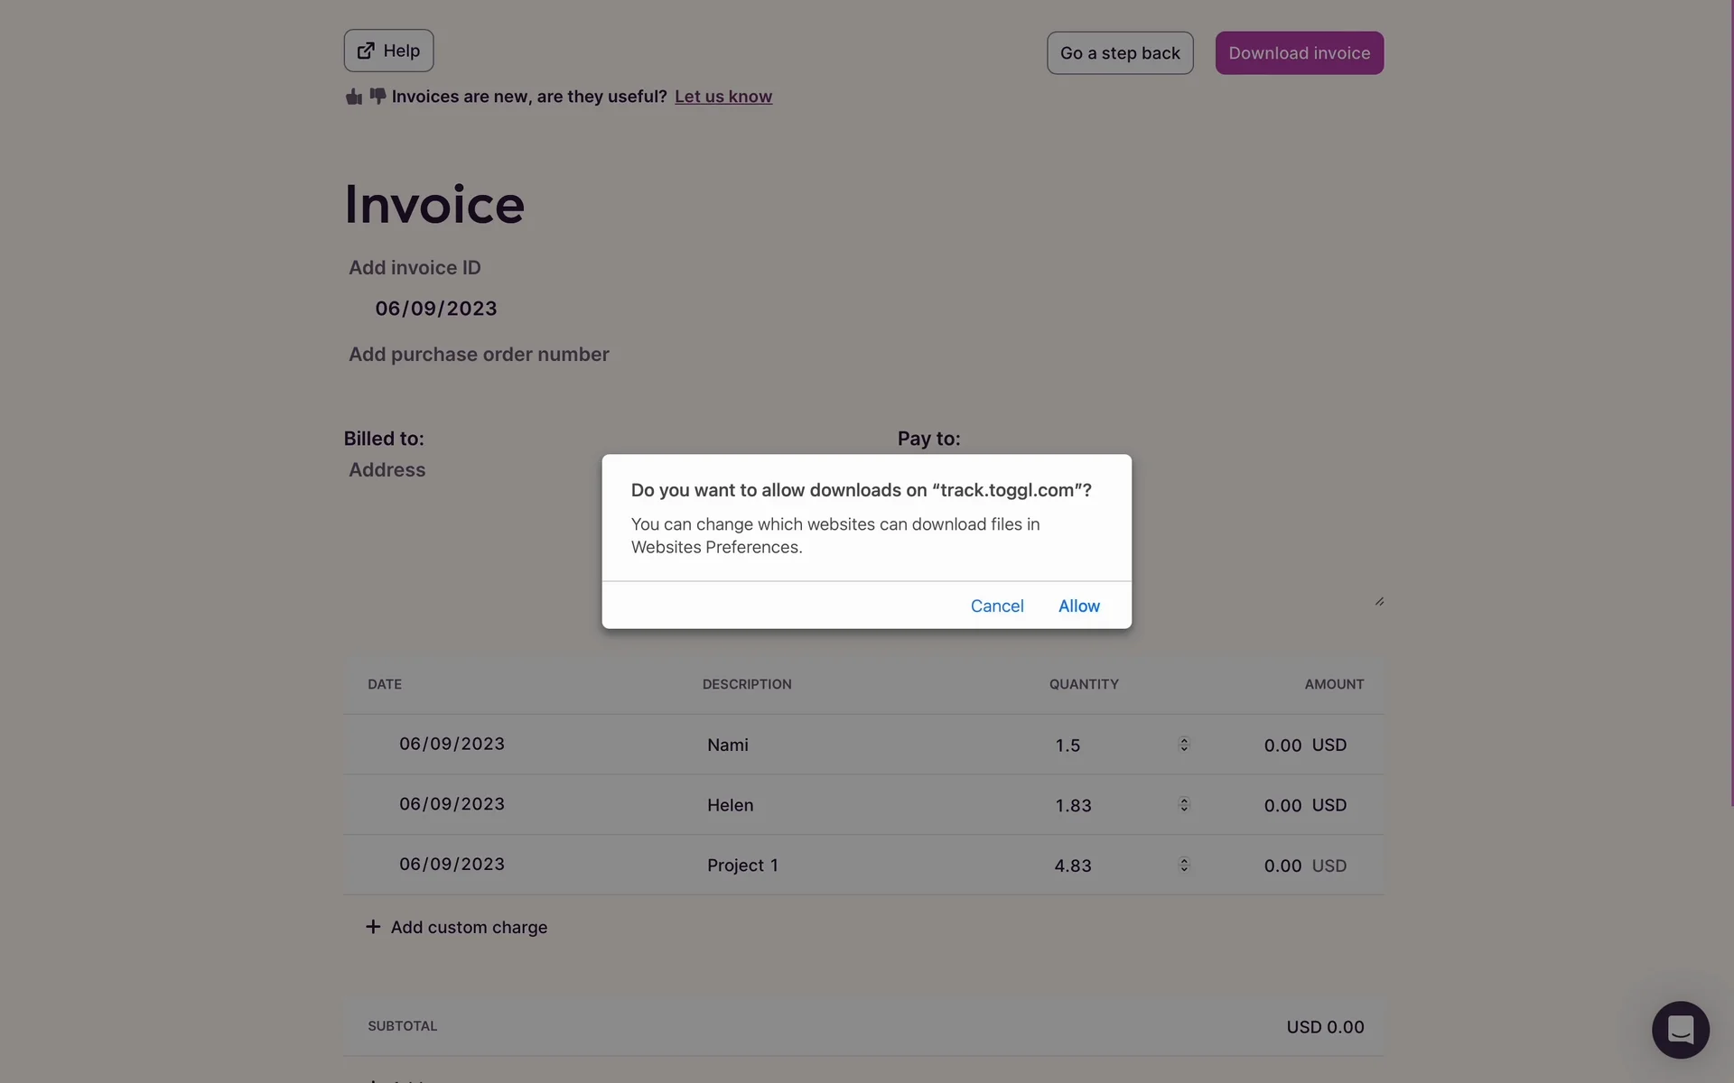
Task: Click Go a step back button
Action: 1119,53
